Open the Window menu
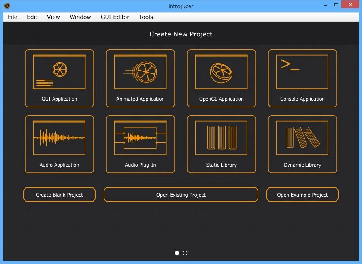 80,17
